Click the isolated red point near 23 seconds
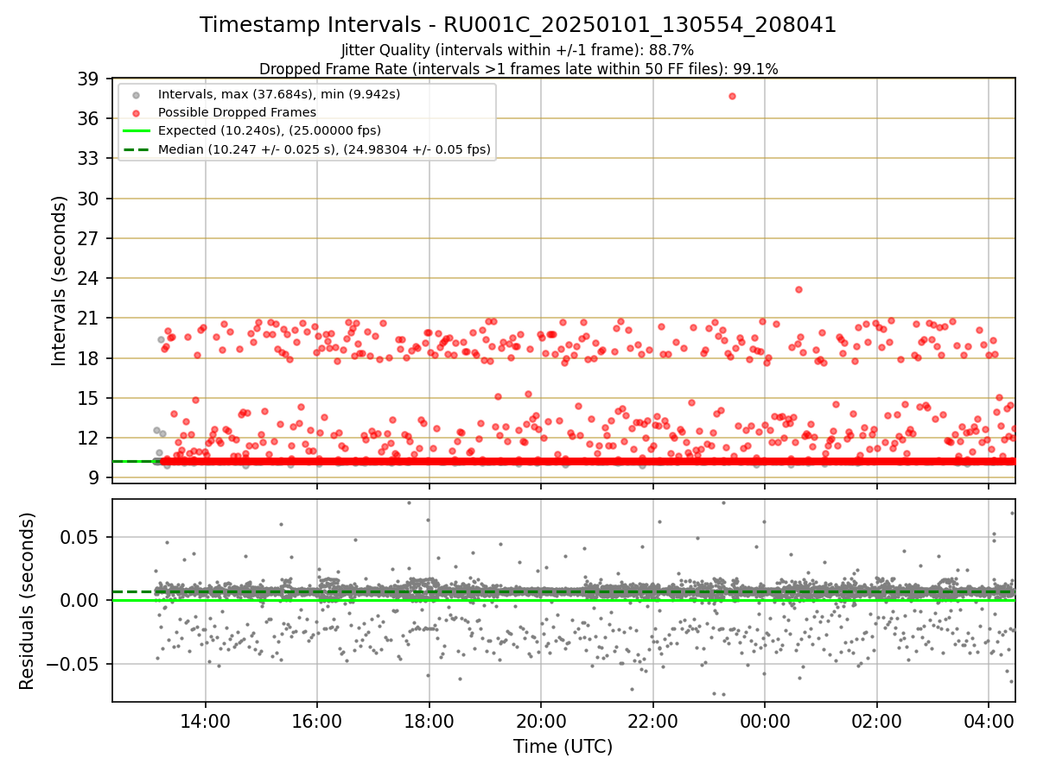This screenshot has height=777, width=1037. (x=798, y=289)
